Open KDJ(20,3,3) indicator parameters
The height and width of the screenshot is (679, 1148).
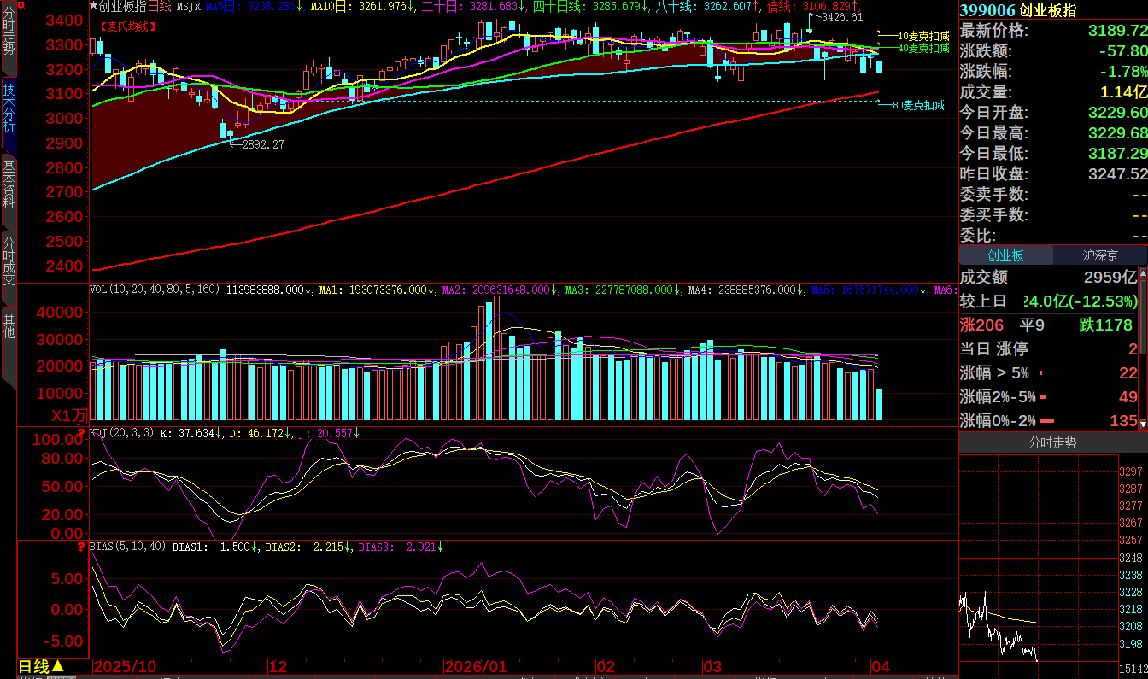point(123,434)
